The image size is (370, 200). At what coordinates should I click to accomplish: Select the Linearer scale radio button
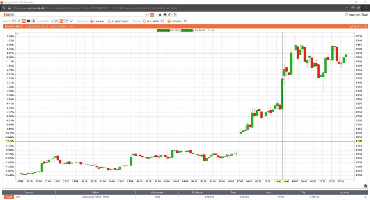tap(92, 21)
